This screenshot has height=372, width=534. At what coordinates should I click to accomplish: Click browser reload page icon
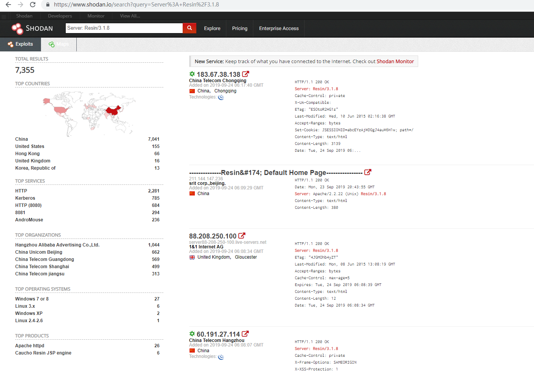pyautogui.click(x=33, y=5)
